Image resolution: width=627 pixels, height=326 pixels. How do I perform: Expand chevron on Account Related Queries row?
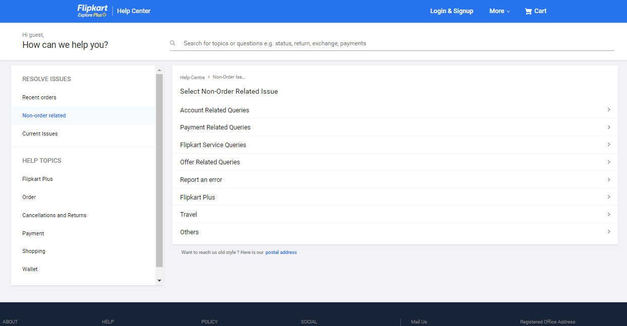pyautogui.click(x=609, y=109)
